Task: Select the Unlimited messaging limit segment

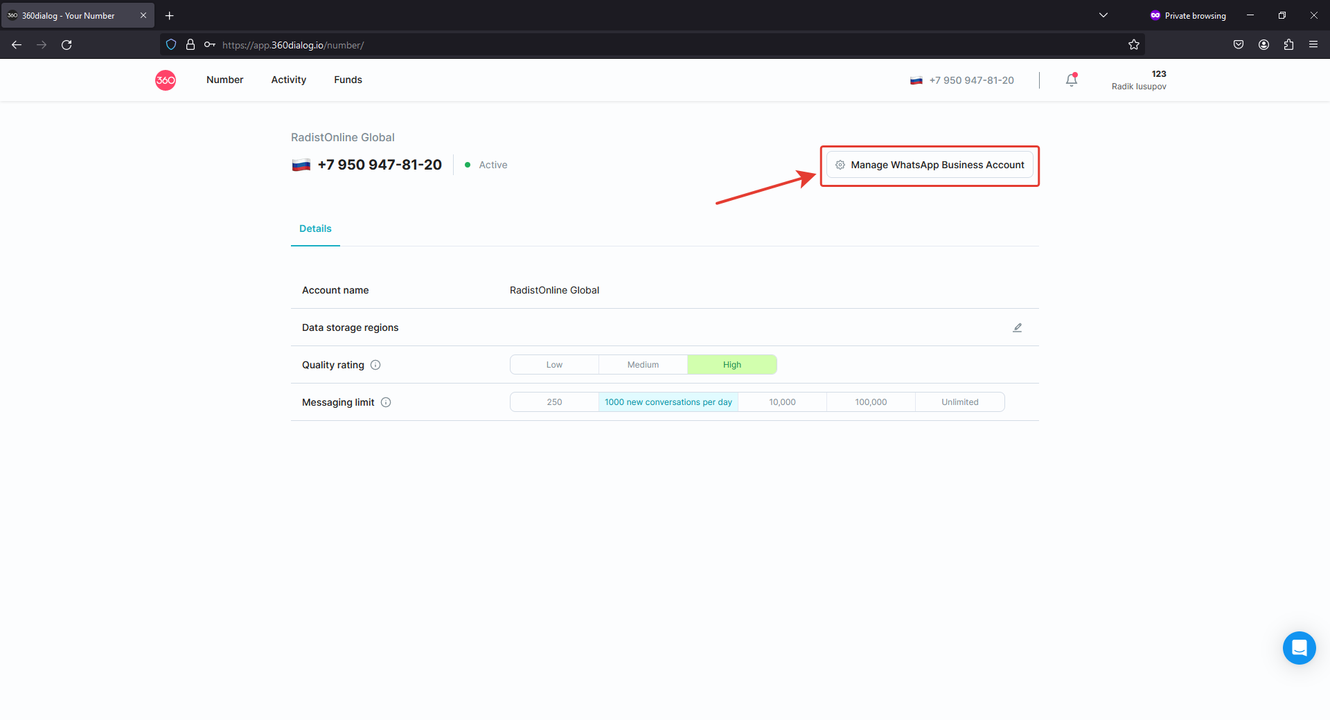Action: point(960,402)
